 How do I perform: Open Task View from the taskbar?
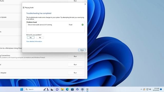(52, 89)
